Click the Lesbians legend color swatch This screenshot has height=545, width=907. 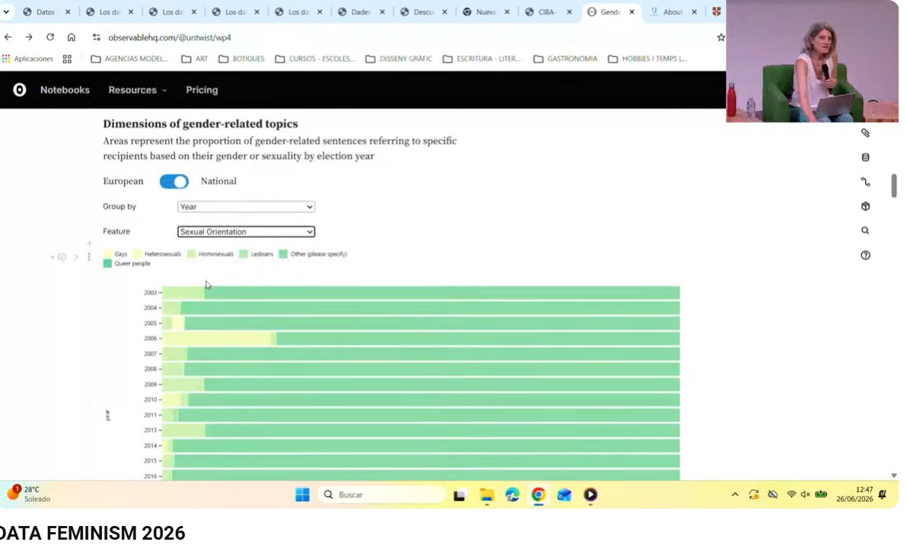pos(243,254)
